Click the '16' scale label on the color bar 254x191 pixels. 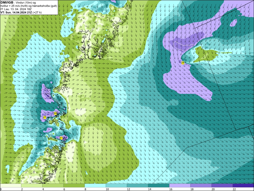coord(171,189)
